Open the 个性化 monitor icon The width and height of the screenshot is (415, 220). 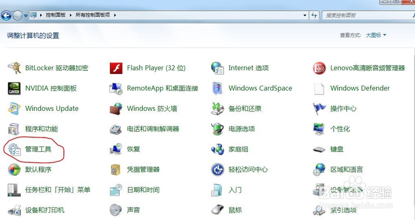(x=319, y=129)
